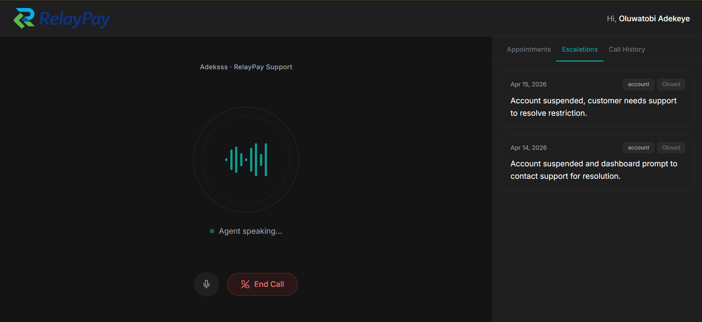
Task: Click the Closed badge on Apr 15 escalation
Action: tap(671, 84)
